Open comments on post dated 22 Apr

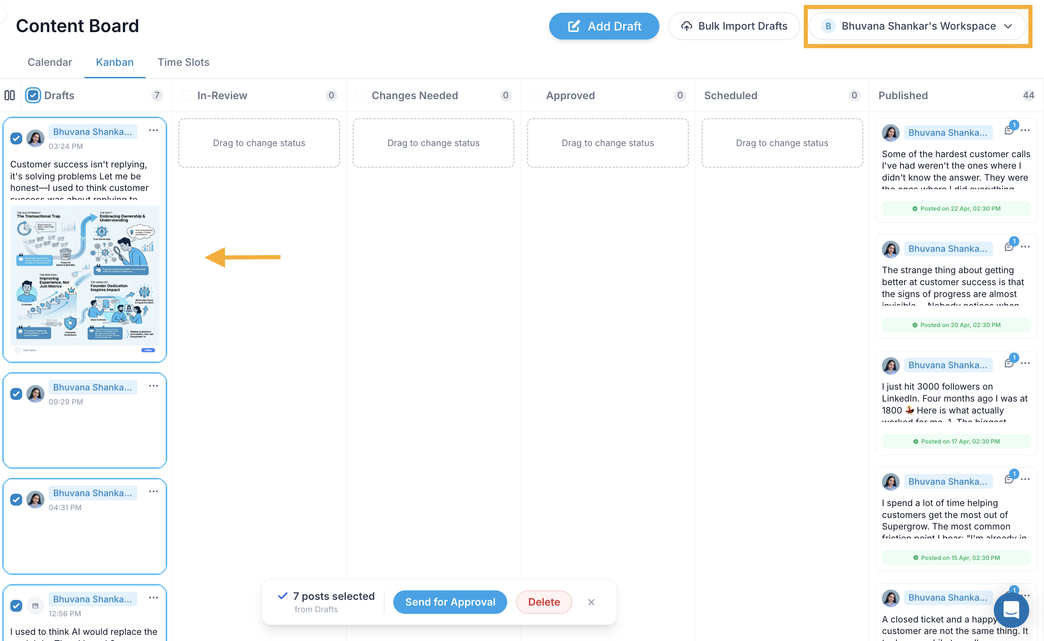coord(1009,130)
